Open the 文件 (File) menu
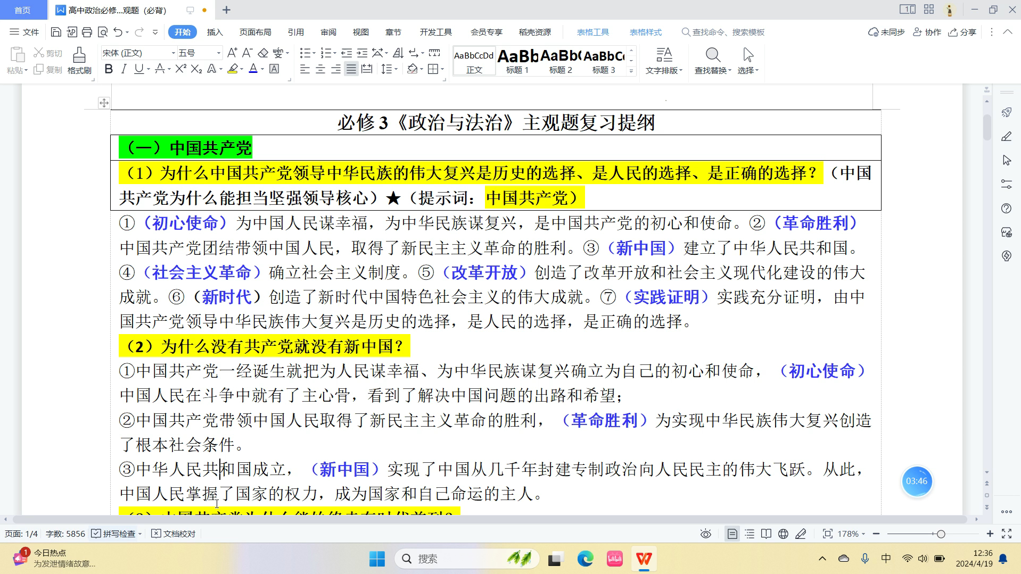The height and width of the screenshot is (574, 1021). [24, 32]
